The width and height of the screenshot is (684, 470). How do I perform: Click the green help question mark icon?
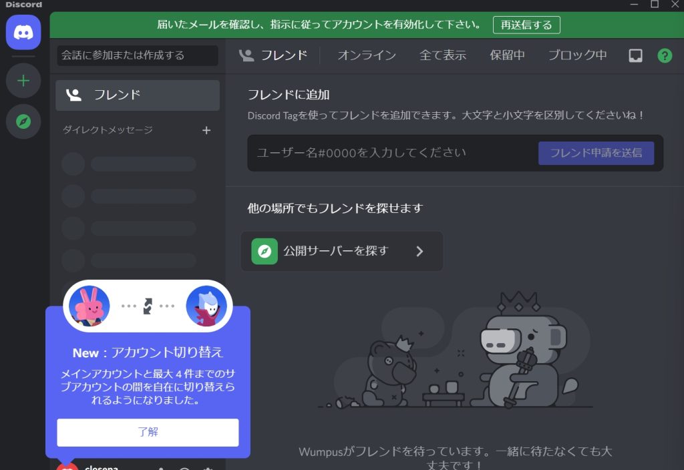pos(665,55)
